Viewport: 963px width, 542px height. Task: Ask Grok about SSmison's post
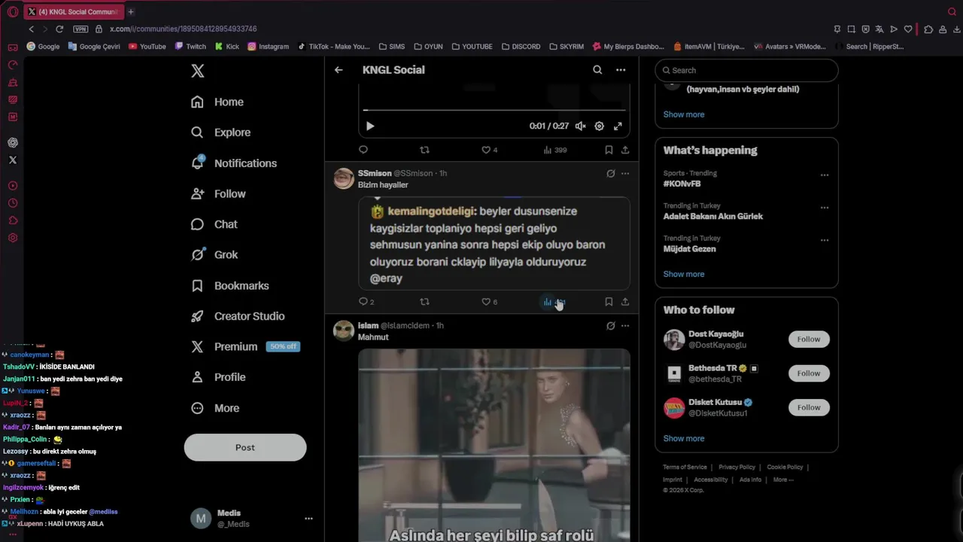tap(611, 173)
